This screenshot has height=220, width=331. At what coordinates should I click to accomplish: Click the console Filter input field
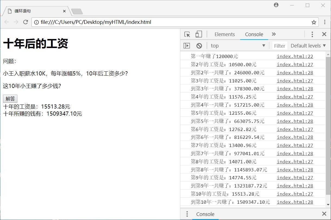tap(279, 46)
